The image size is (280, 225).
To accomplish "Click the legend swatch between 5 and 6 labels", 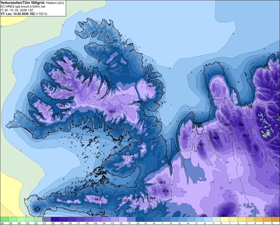I will [x=267, y=219].
